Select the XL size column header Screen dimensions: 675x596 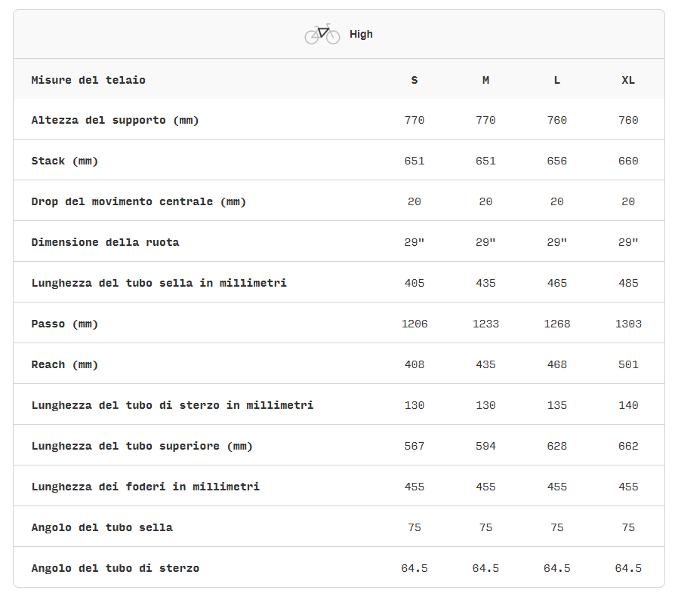628,80
